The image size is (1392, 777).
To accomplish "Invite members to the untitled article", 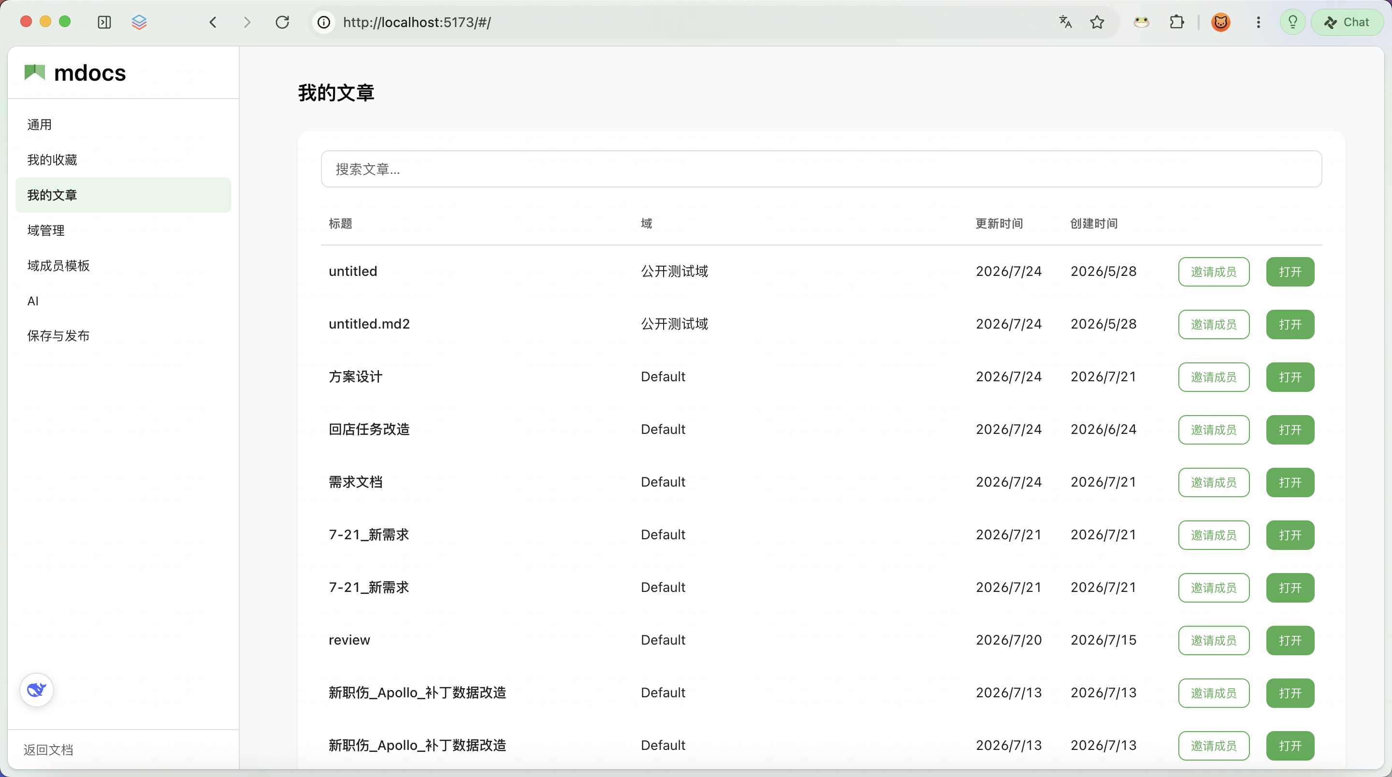I will point(1214,272).
